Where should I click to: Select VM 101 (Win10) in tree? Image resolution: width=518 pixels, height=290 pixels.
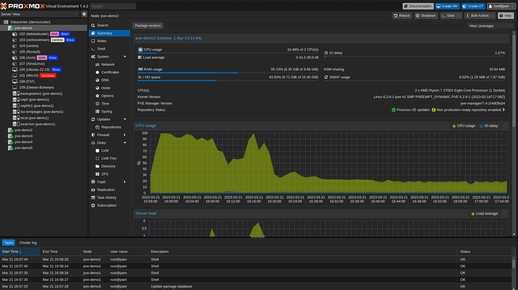[28, 76]
